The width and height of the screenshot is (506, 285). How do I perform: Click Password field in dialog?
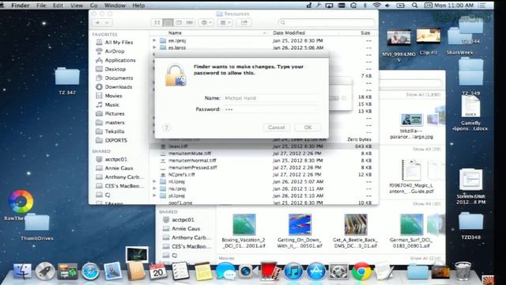pyautogui.click(x=271, y=109)
